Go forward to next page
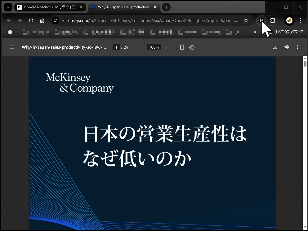Screen dimensions: 308x231 coord(20,20)
